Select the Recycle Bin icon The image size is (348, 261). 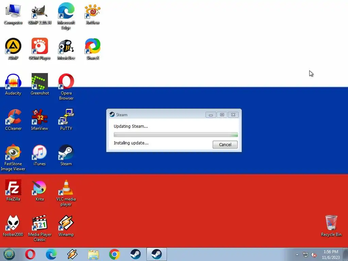tap(331, 226)
